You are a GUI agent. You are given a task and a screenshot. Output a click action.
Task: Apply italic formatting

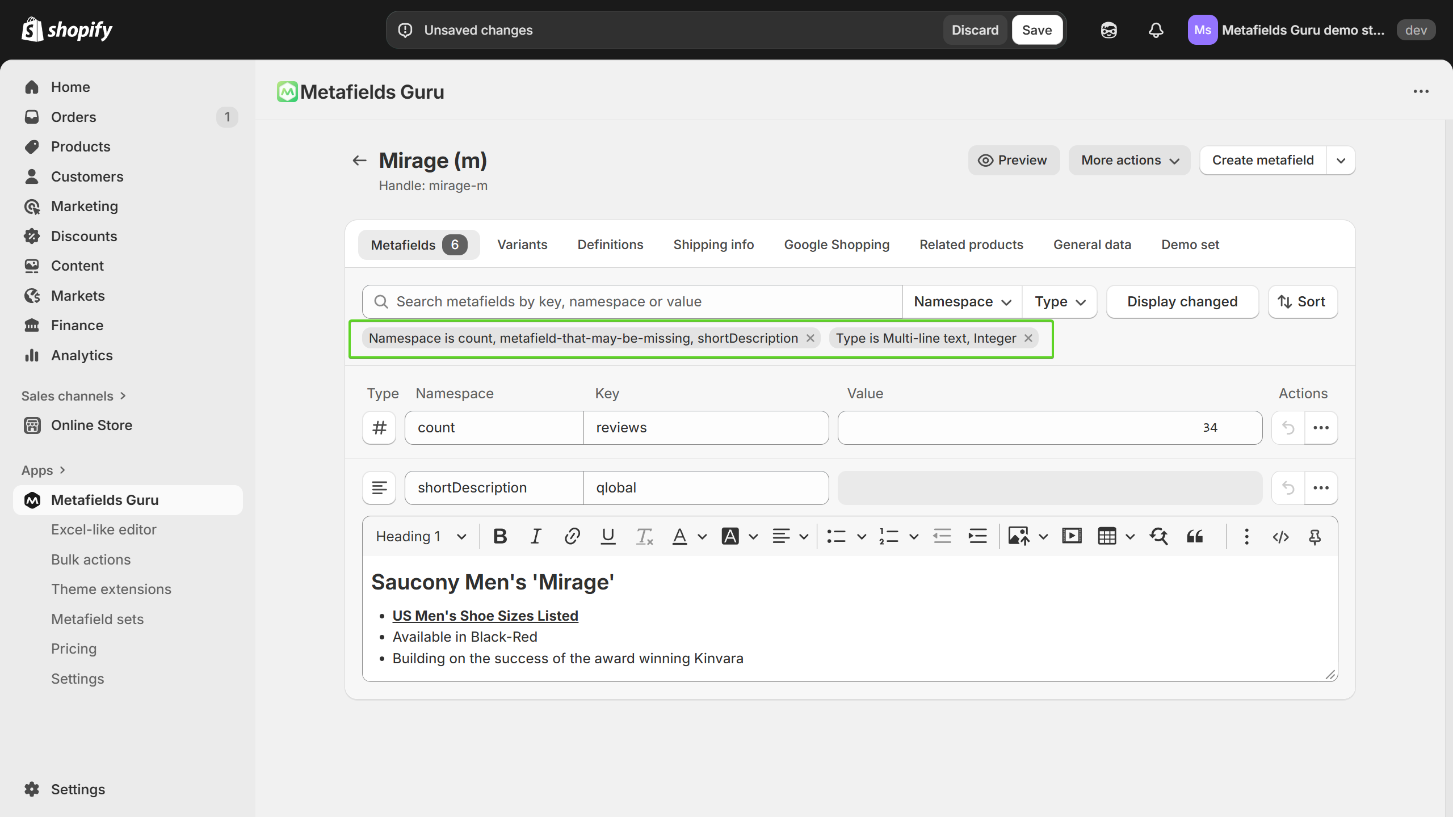[x=535, y=536]
